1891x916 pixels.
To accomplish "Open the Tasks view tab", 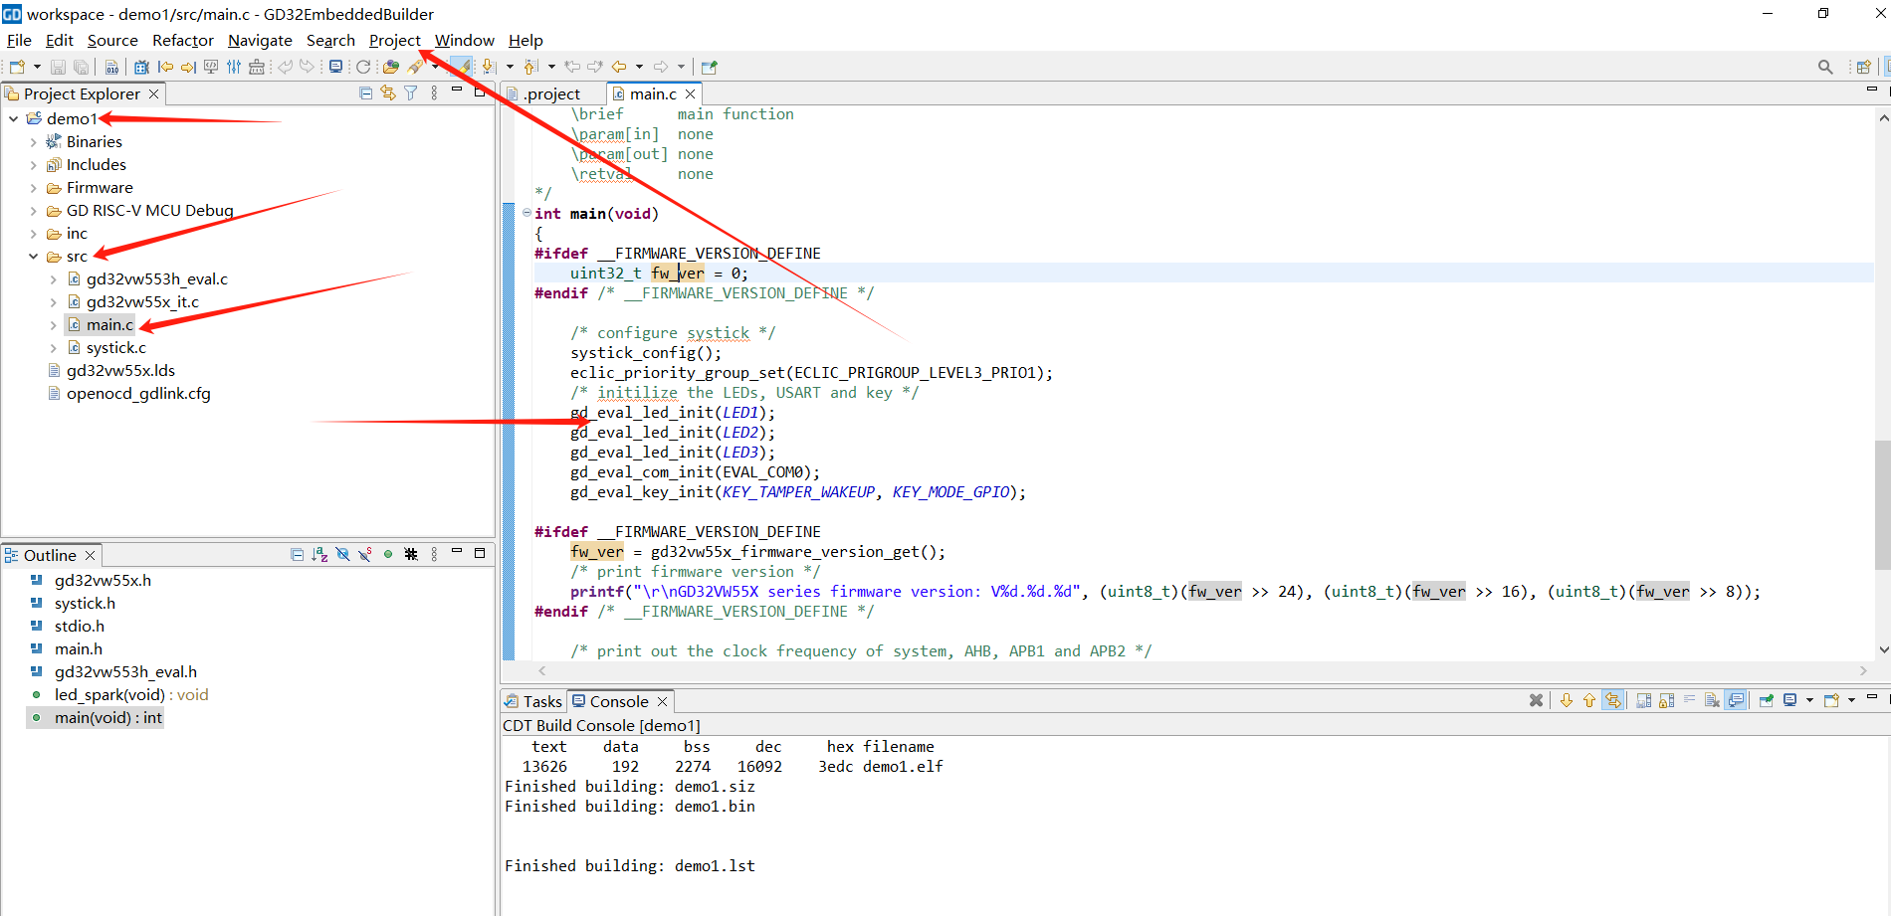I will click(x=534, y=702).
